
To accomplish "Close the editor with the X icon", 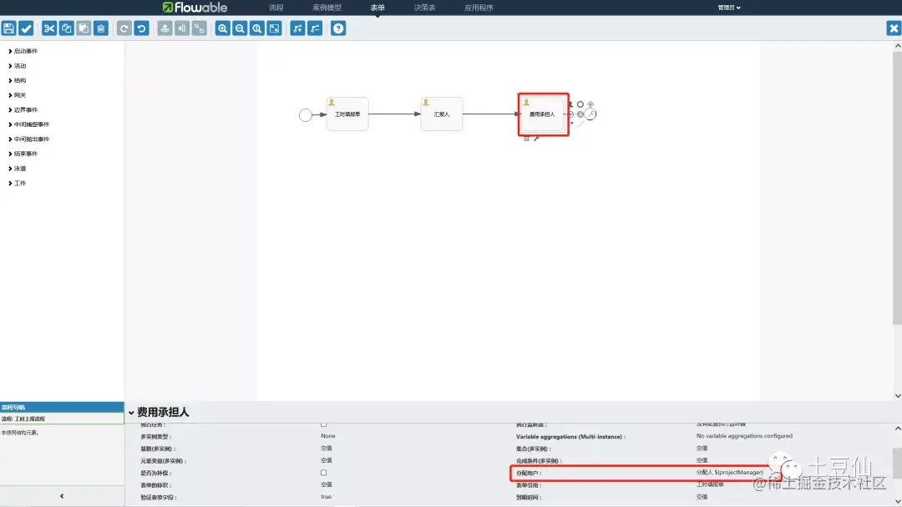I will pos(894,28).
